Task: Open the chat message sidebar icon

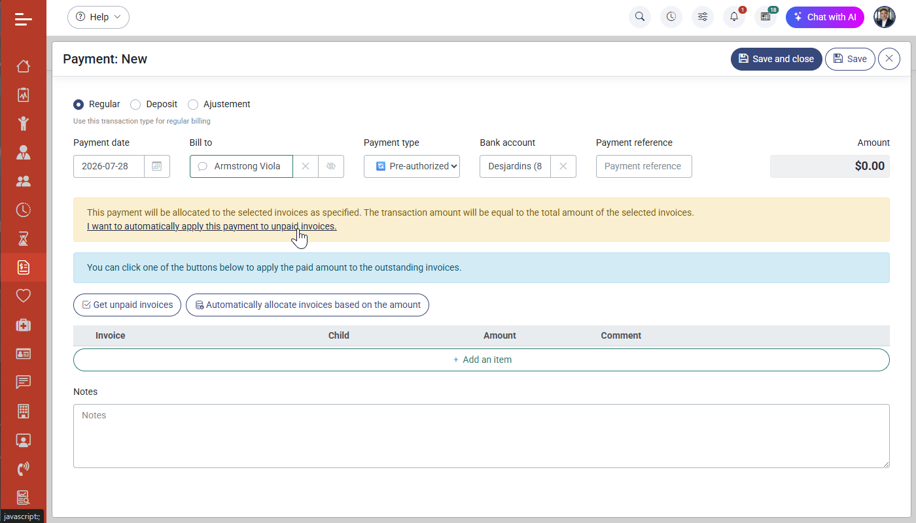Action: [24, 382]
